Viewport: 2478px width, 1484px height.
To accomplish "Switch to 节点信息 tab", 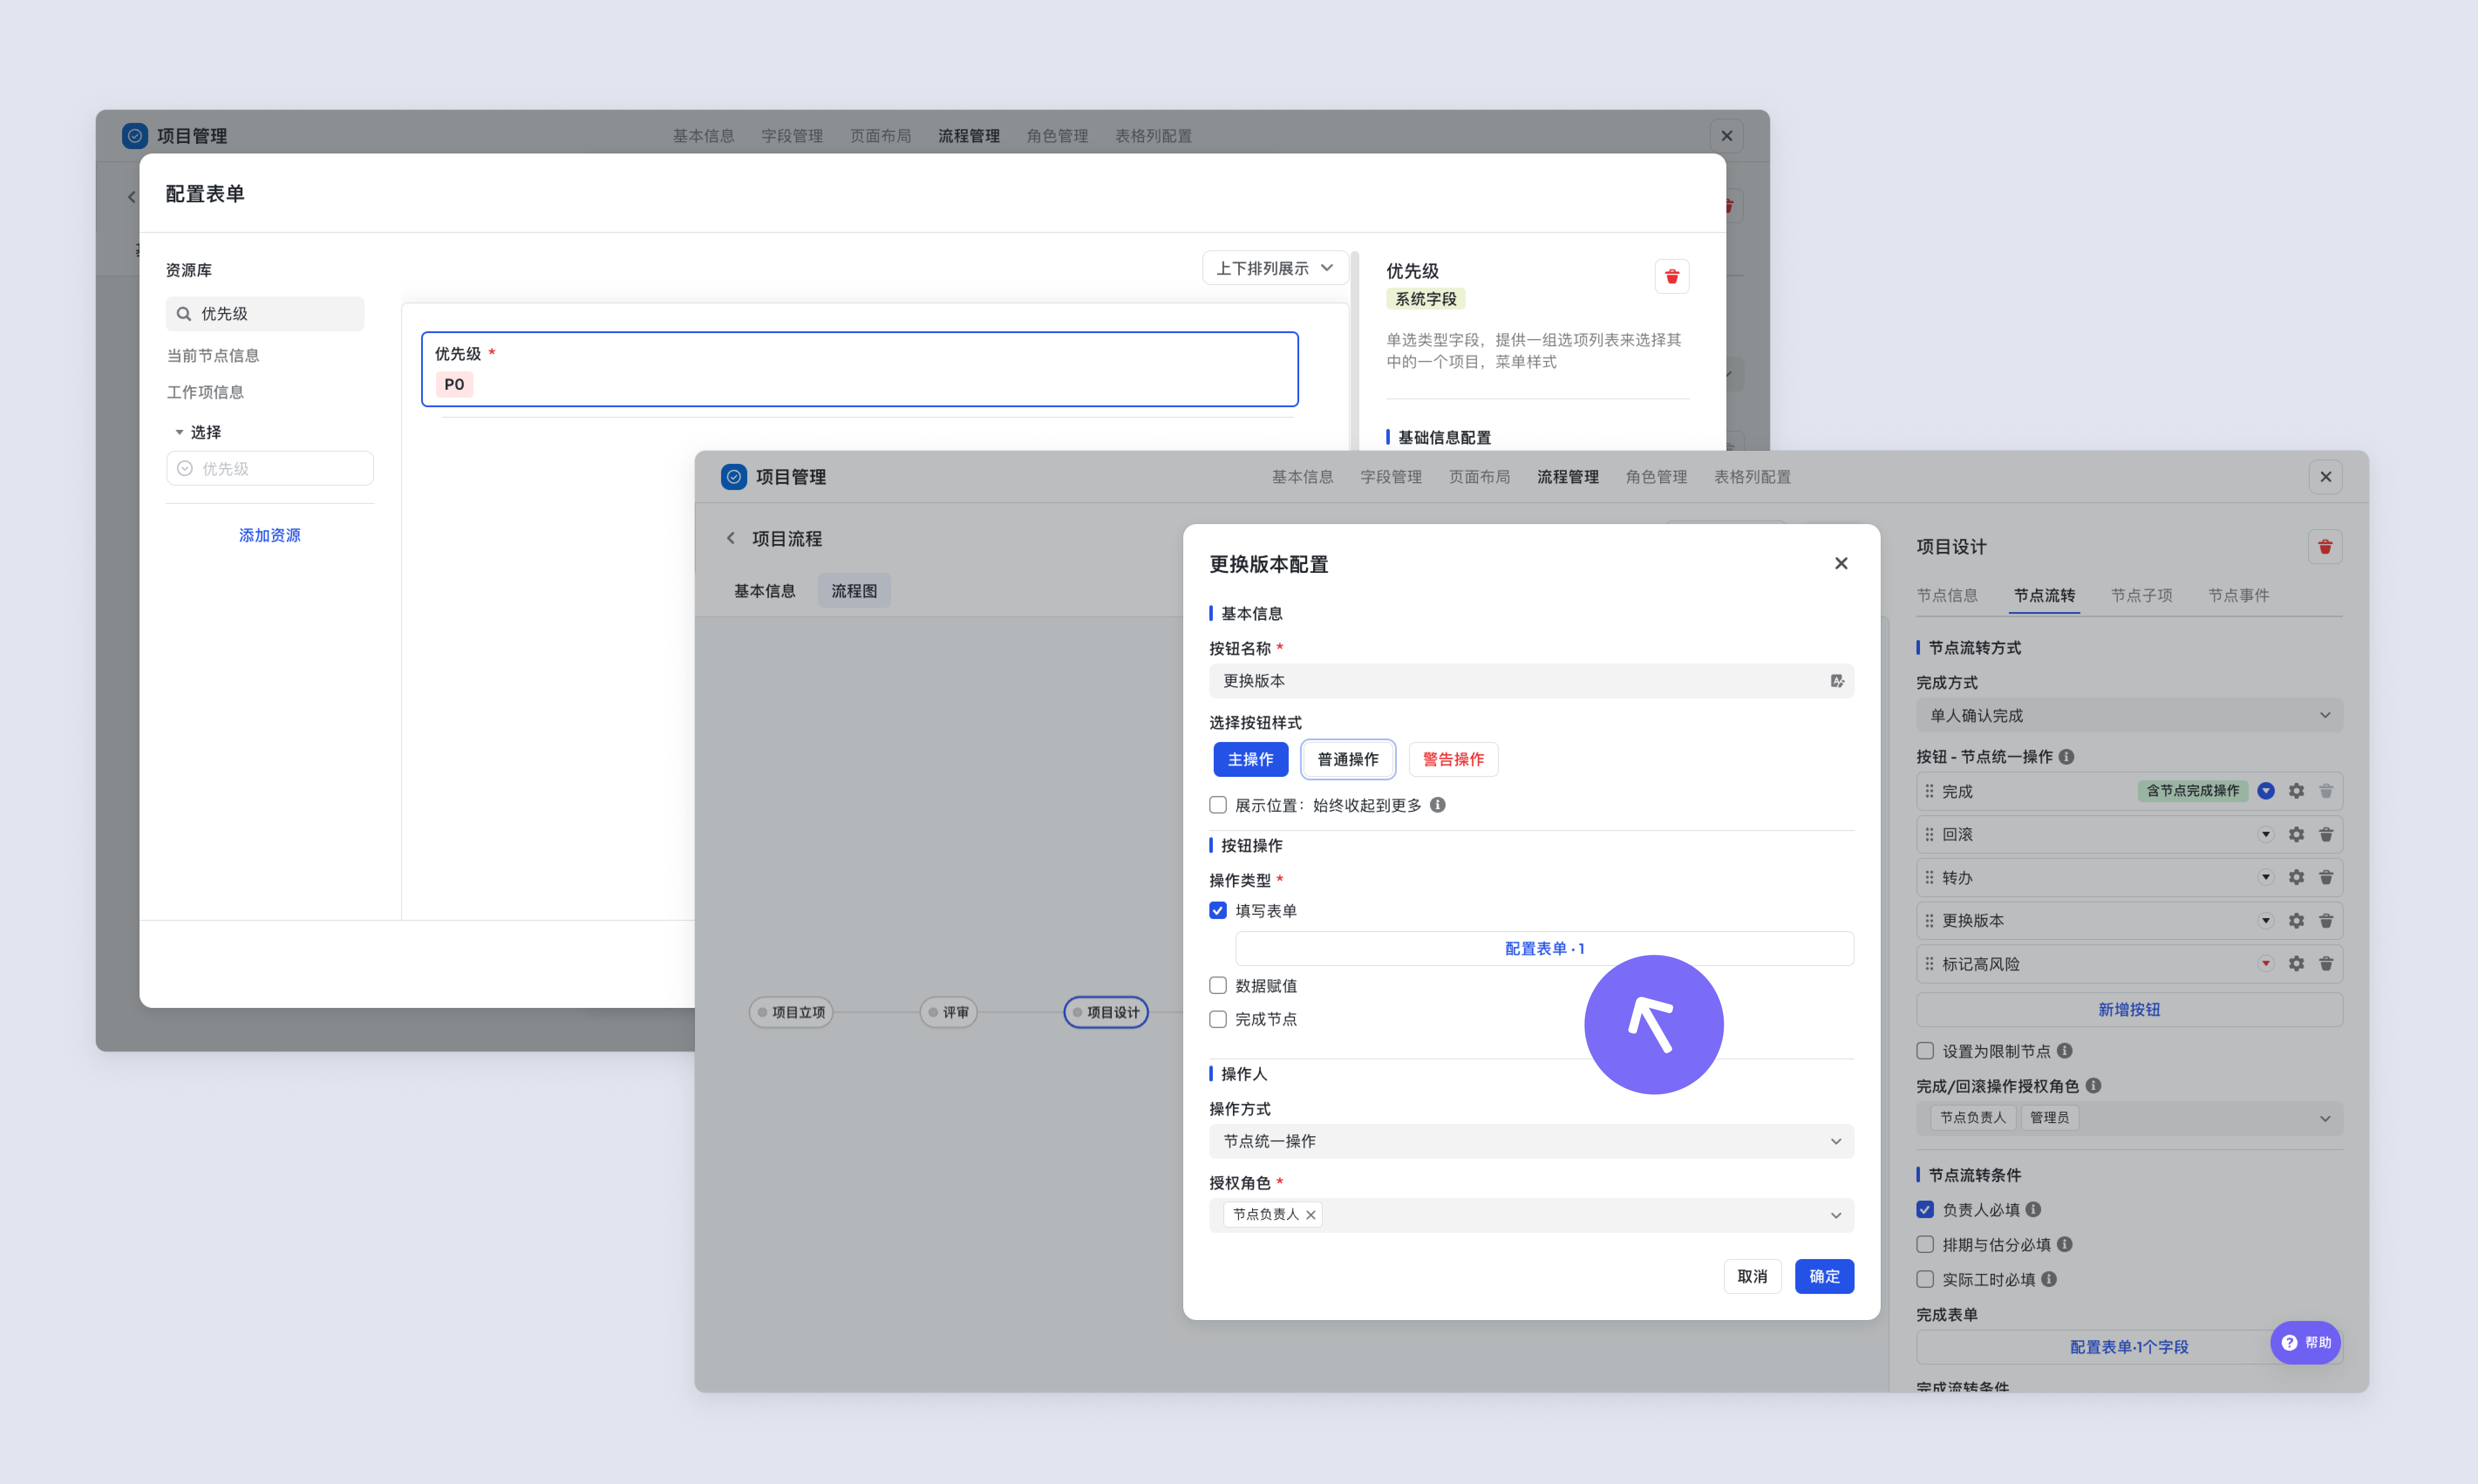I will [x=1947, y=596].
